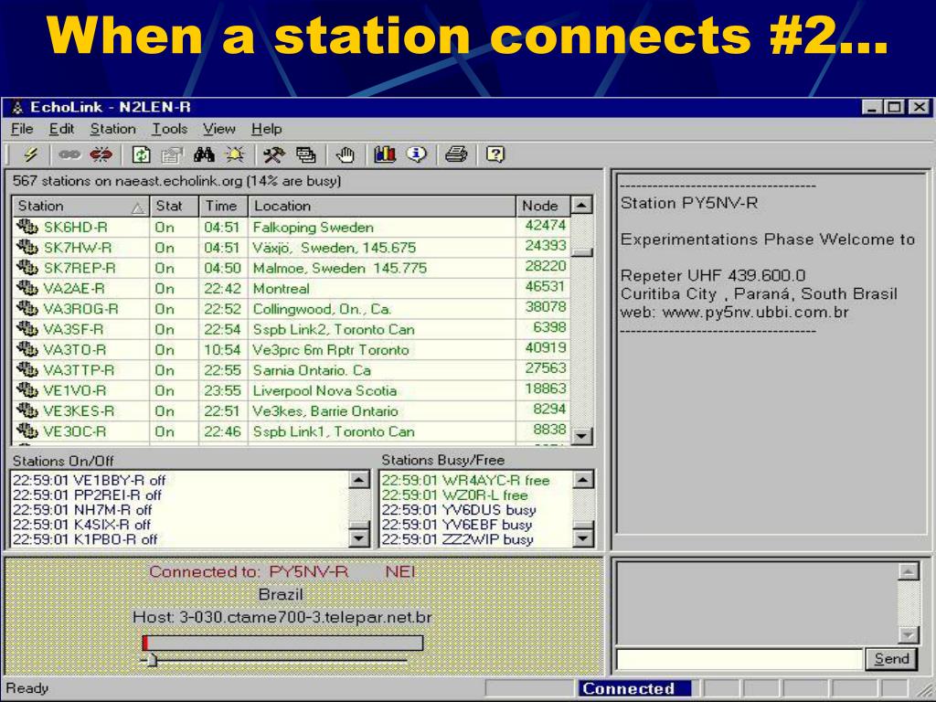Click the grayed-out properties sheet toolbar icon
This screenshot has width=936, height=702.
pos(172,155)
